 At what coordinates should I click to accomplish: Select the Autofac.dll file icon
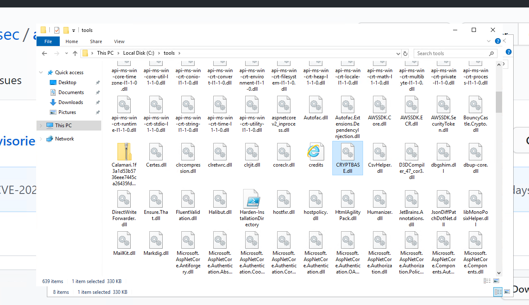[x=316, y=105]
